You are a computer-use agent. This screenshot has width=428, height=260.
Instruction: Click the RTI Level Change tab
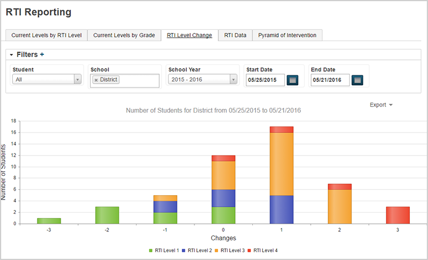[x=189, y=35]
